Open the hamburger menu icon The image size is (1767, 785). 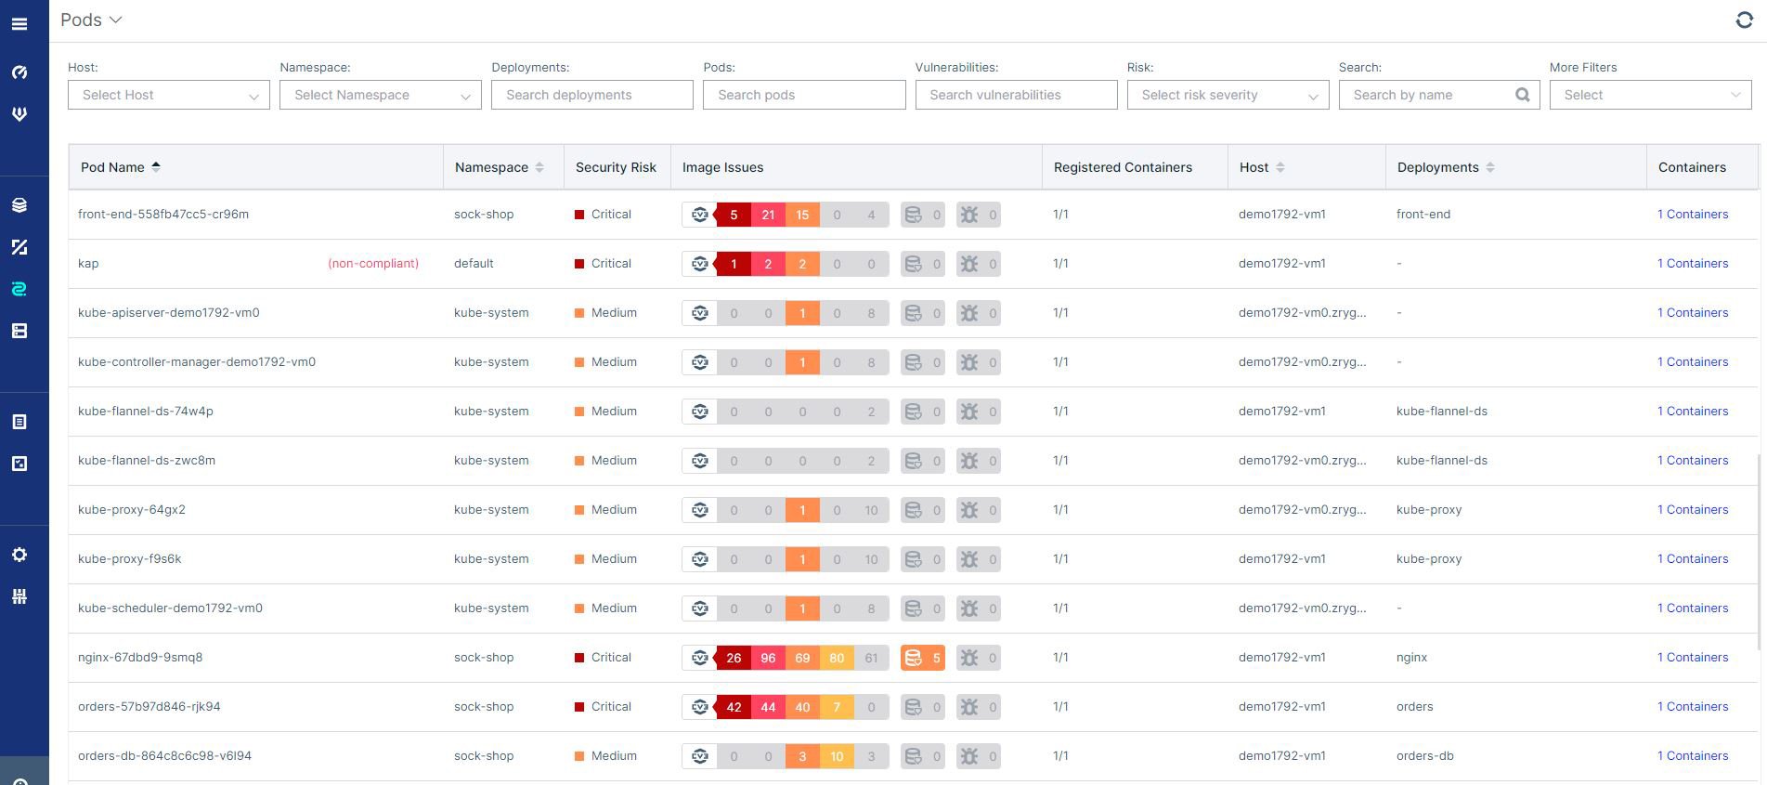[x=19, y=24]
